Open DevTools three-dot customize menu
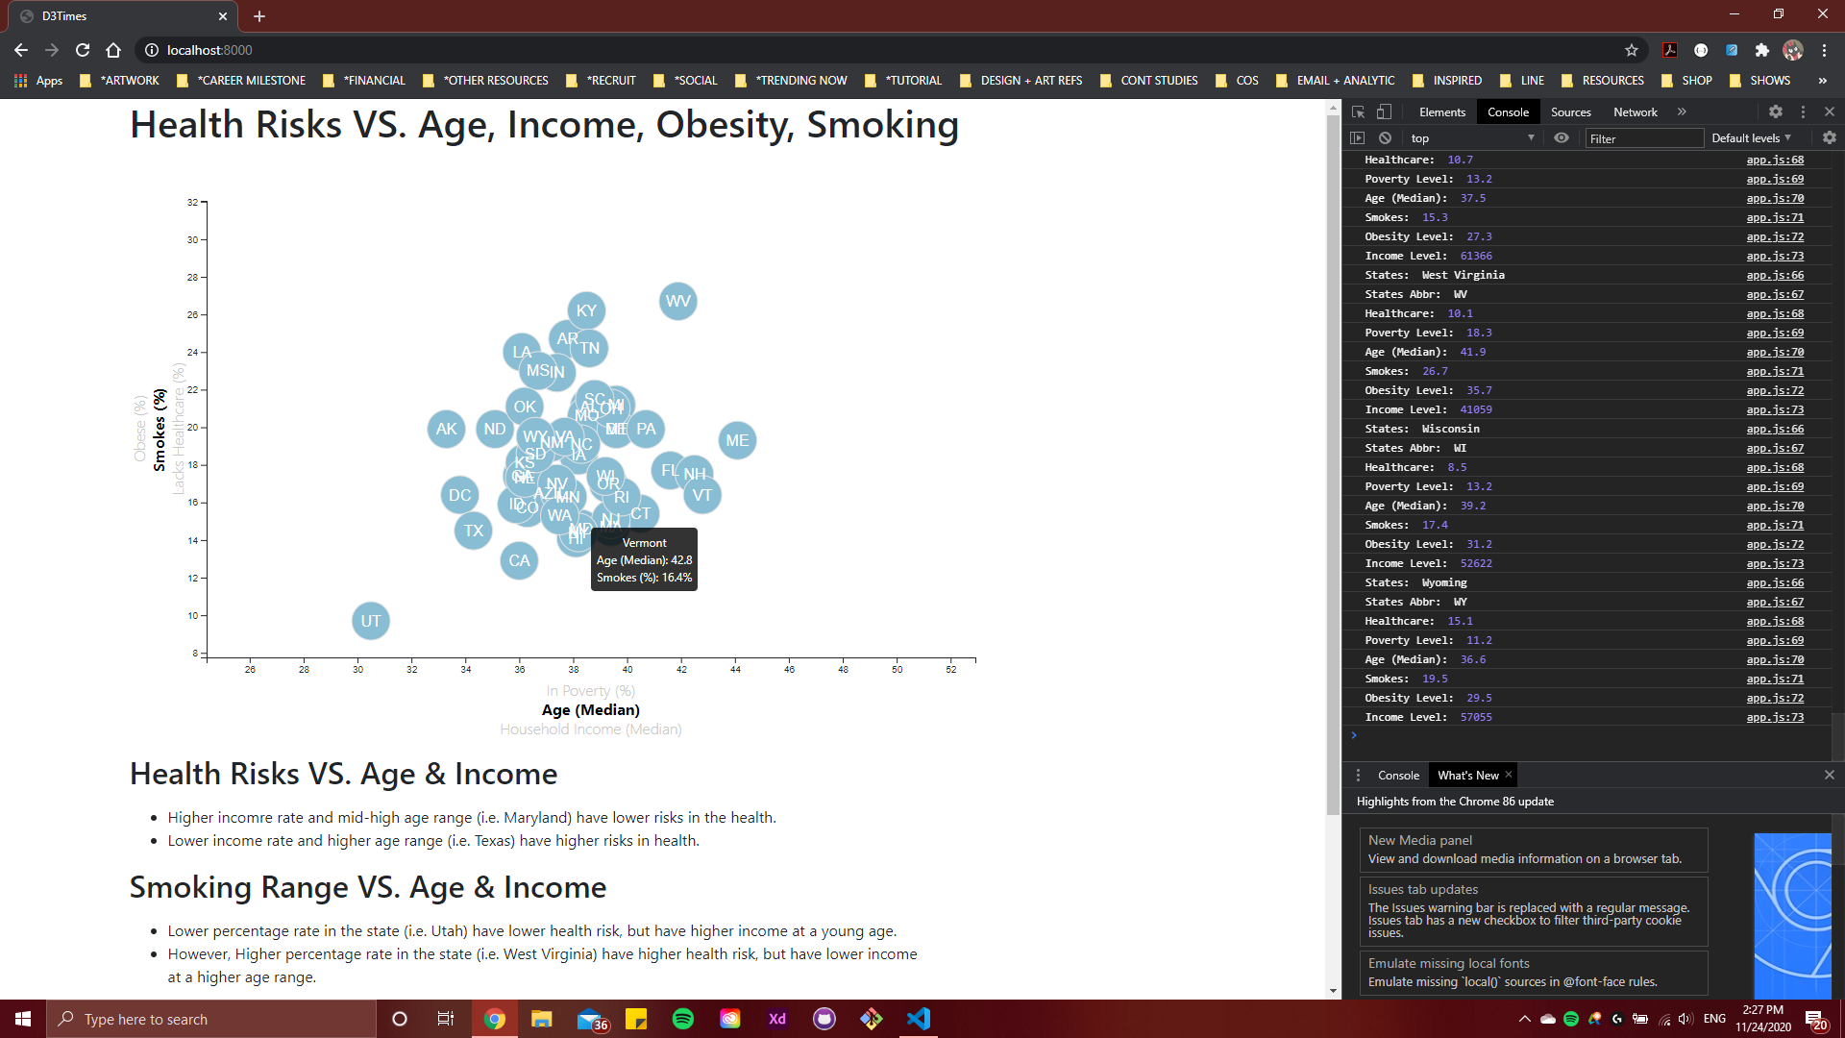Screen dimensions: 1845x1038 tap(1803, 111)
